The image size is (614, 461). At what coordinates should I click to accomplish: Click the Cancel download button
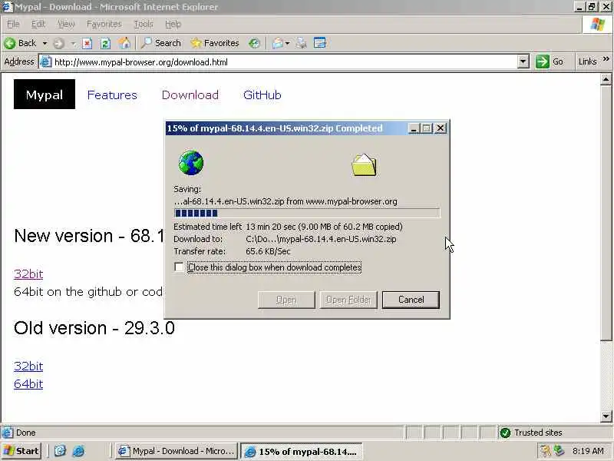411,300
